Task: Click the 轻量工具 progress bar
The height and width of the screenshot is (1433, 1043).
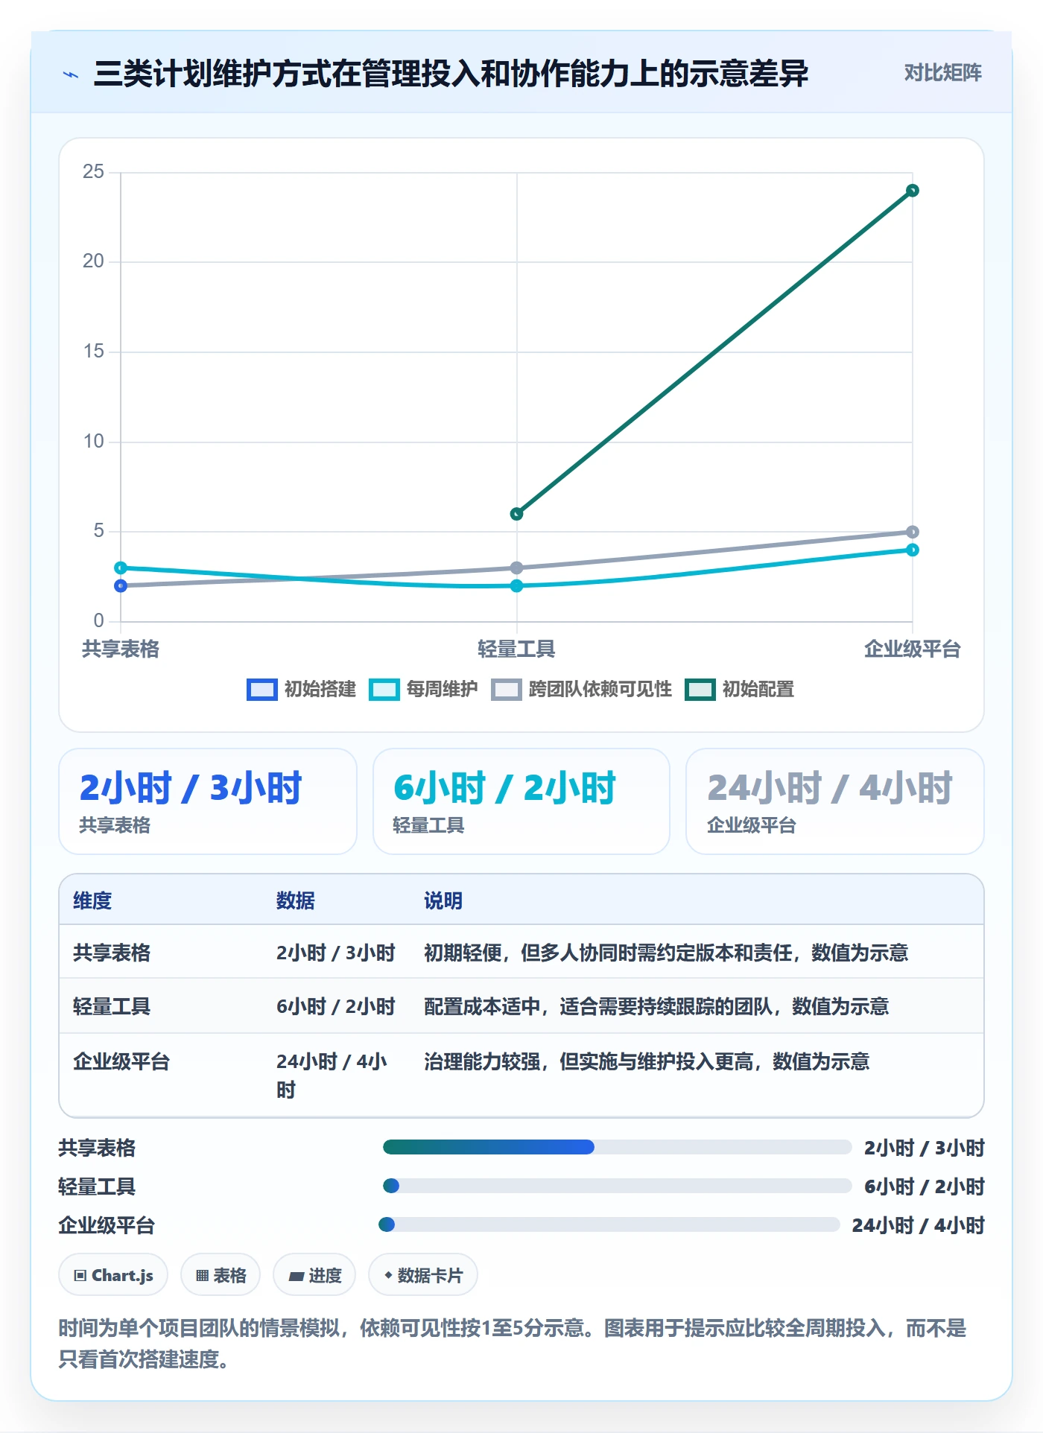Action: coord(617,1186)
